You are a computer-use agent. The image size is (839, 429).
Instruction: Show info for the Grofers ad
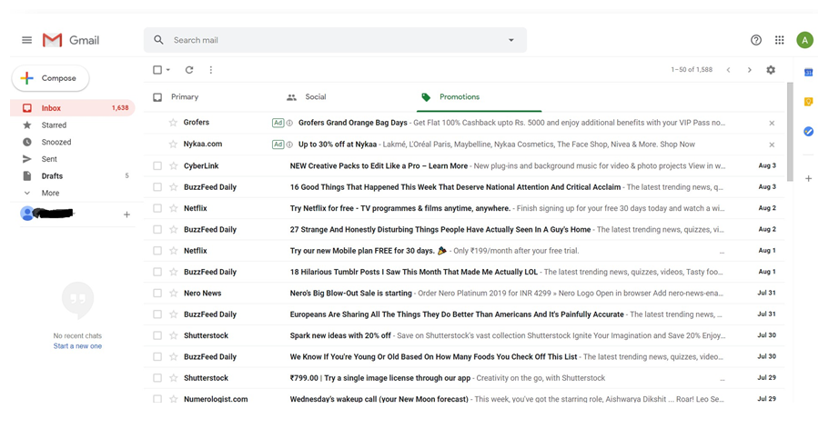tap(289, 123)
